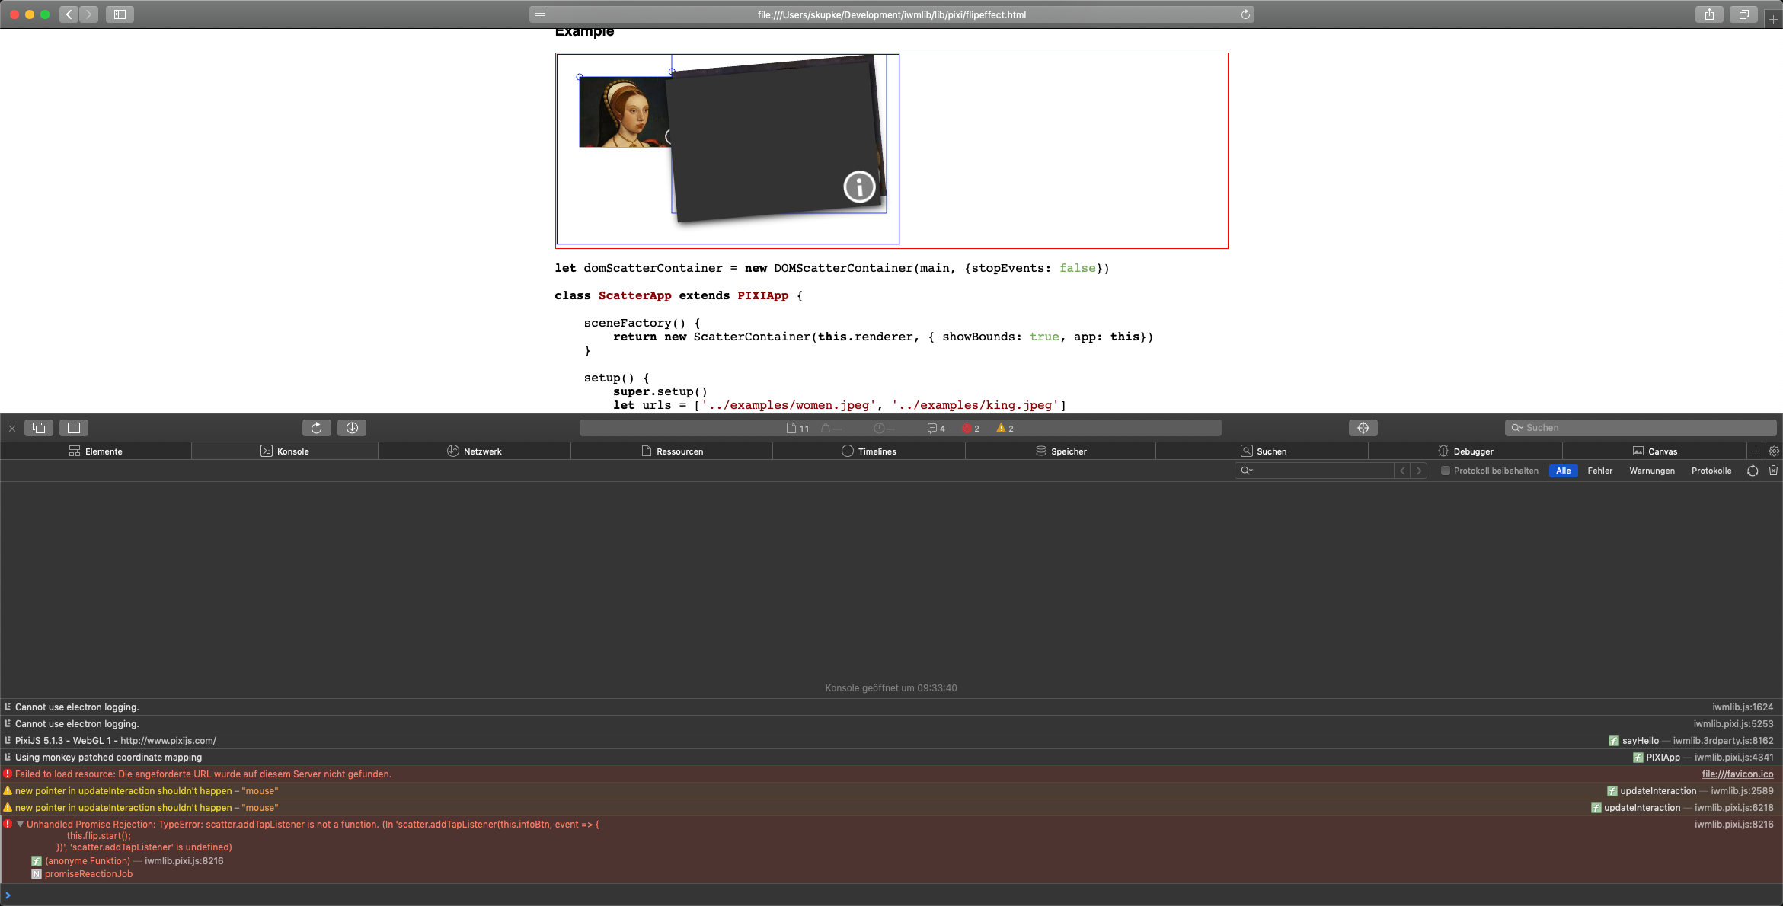This screenshot has height=906, width=1783.
Task: Collapse the Unhandled Promise Rejection error
Action: [x=20, y=824]
